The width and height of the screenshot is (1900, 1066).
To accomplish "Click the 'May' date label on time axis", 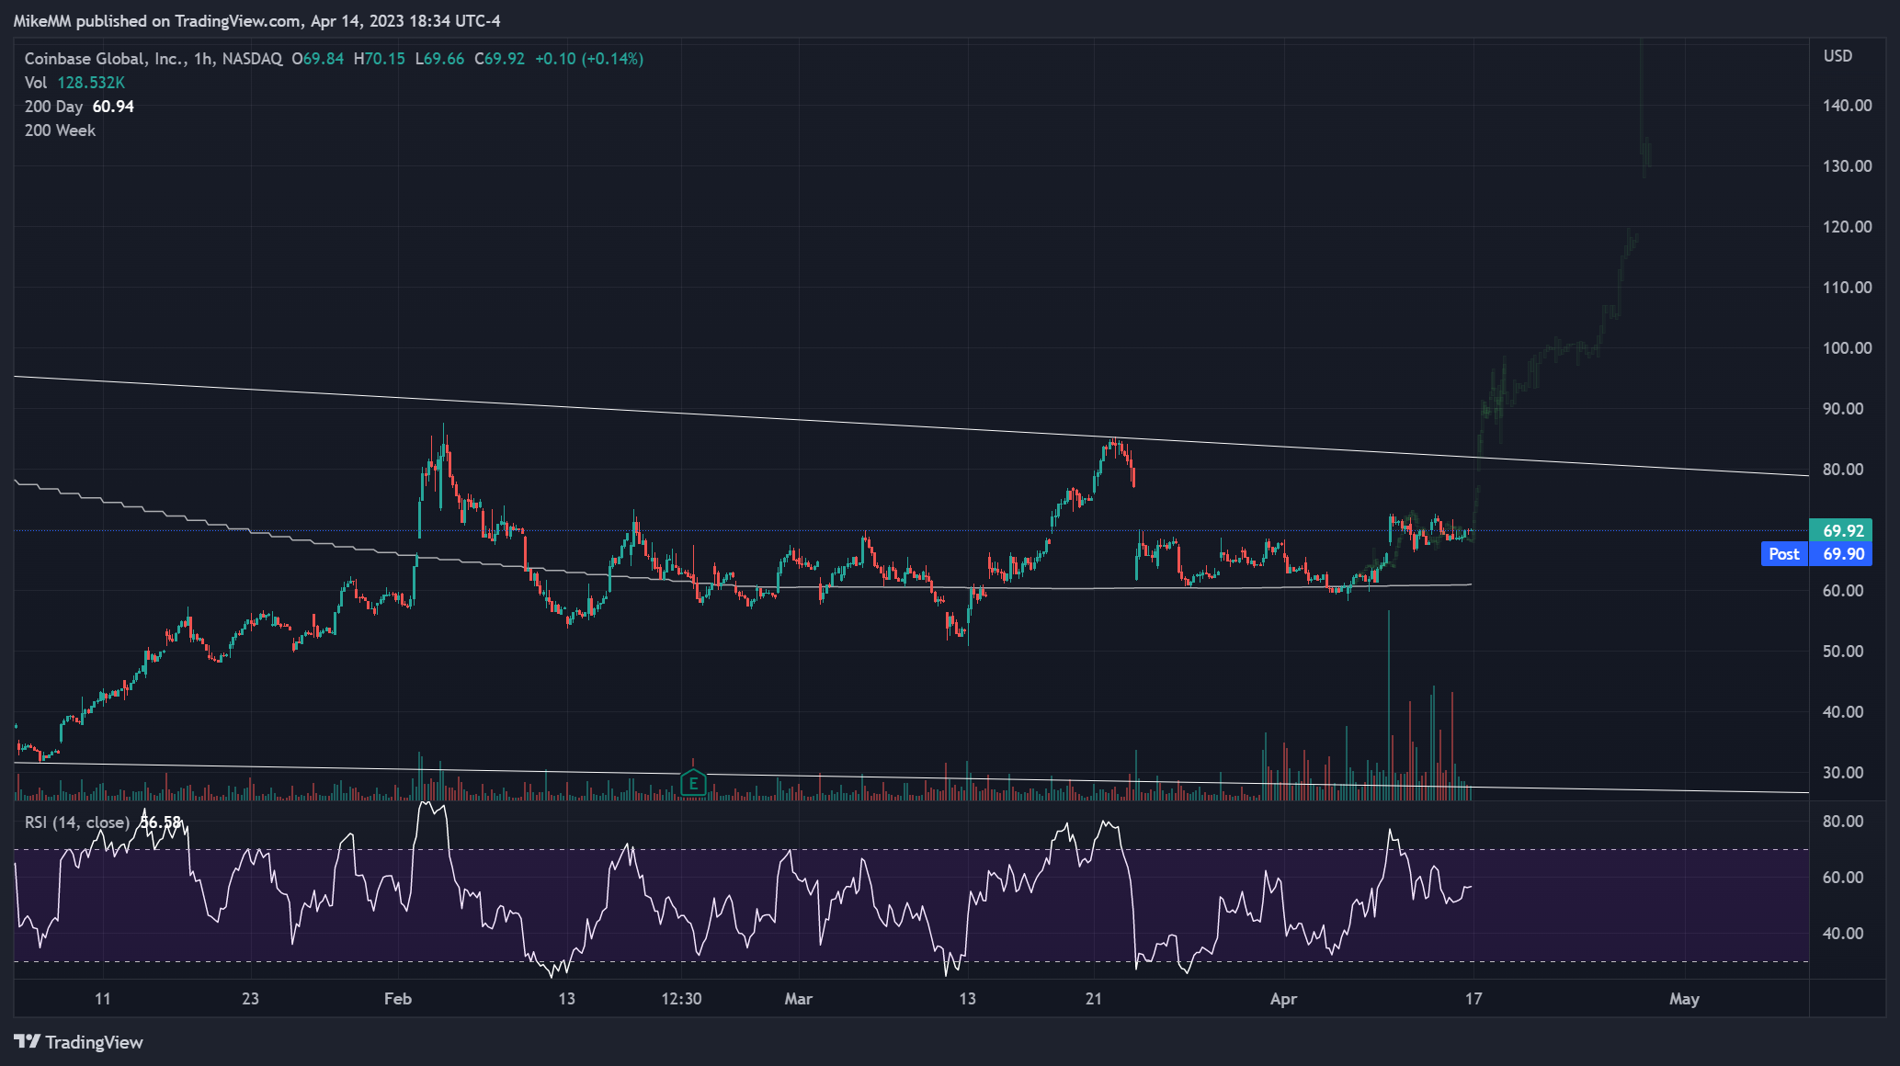I will pyautogui.click(x=1684, y=999).
